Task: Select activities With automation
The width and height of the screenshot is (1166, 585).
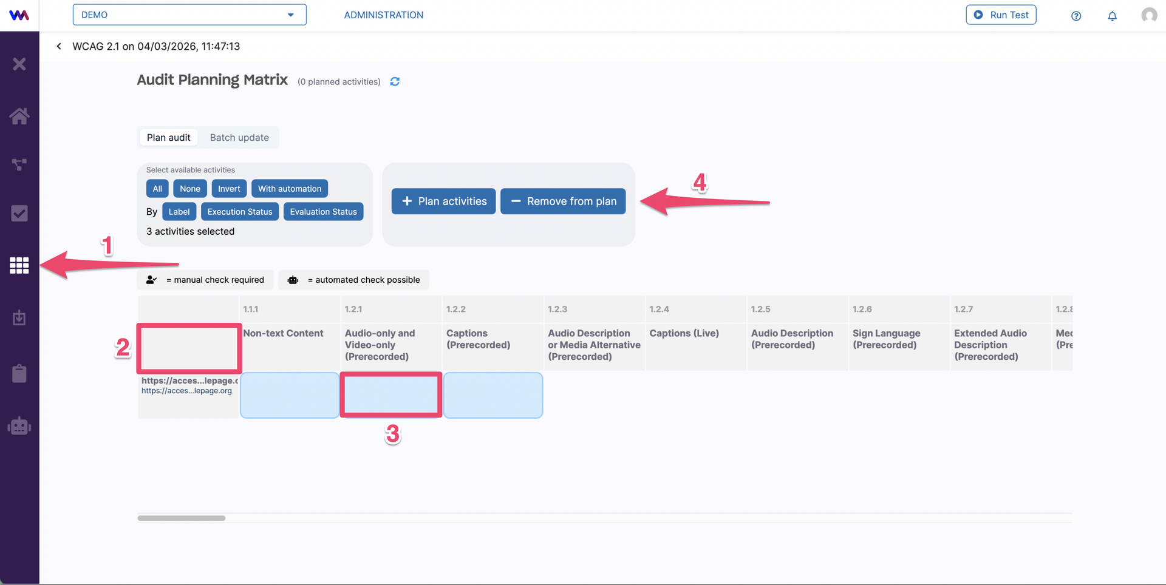Action: point(290,189)
